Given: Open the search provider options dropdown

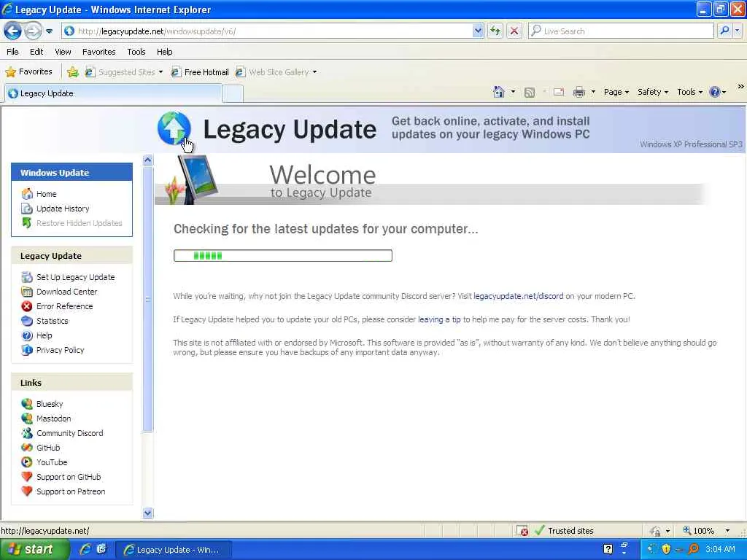Looking at the screenshot, I should pyautogui.click(x=737, y=31).
